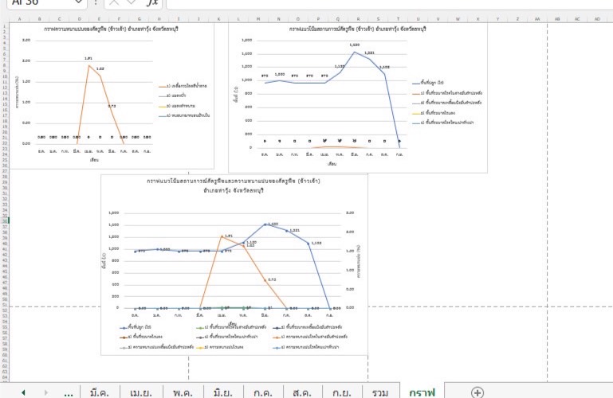Click the Cancel X icon in formula bar

point(115,3)
